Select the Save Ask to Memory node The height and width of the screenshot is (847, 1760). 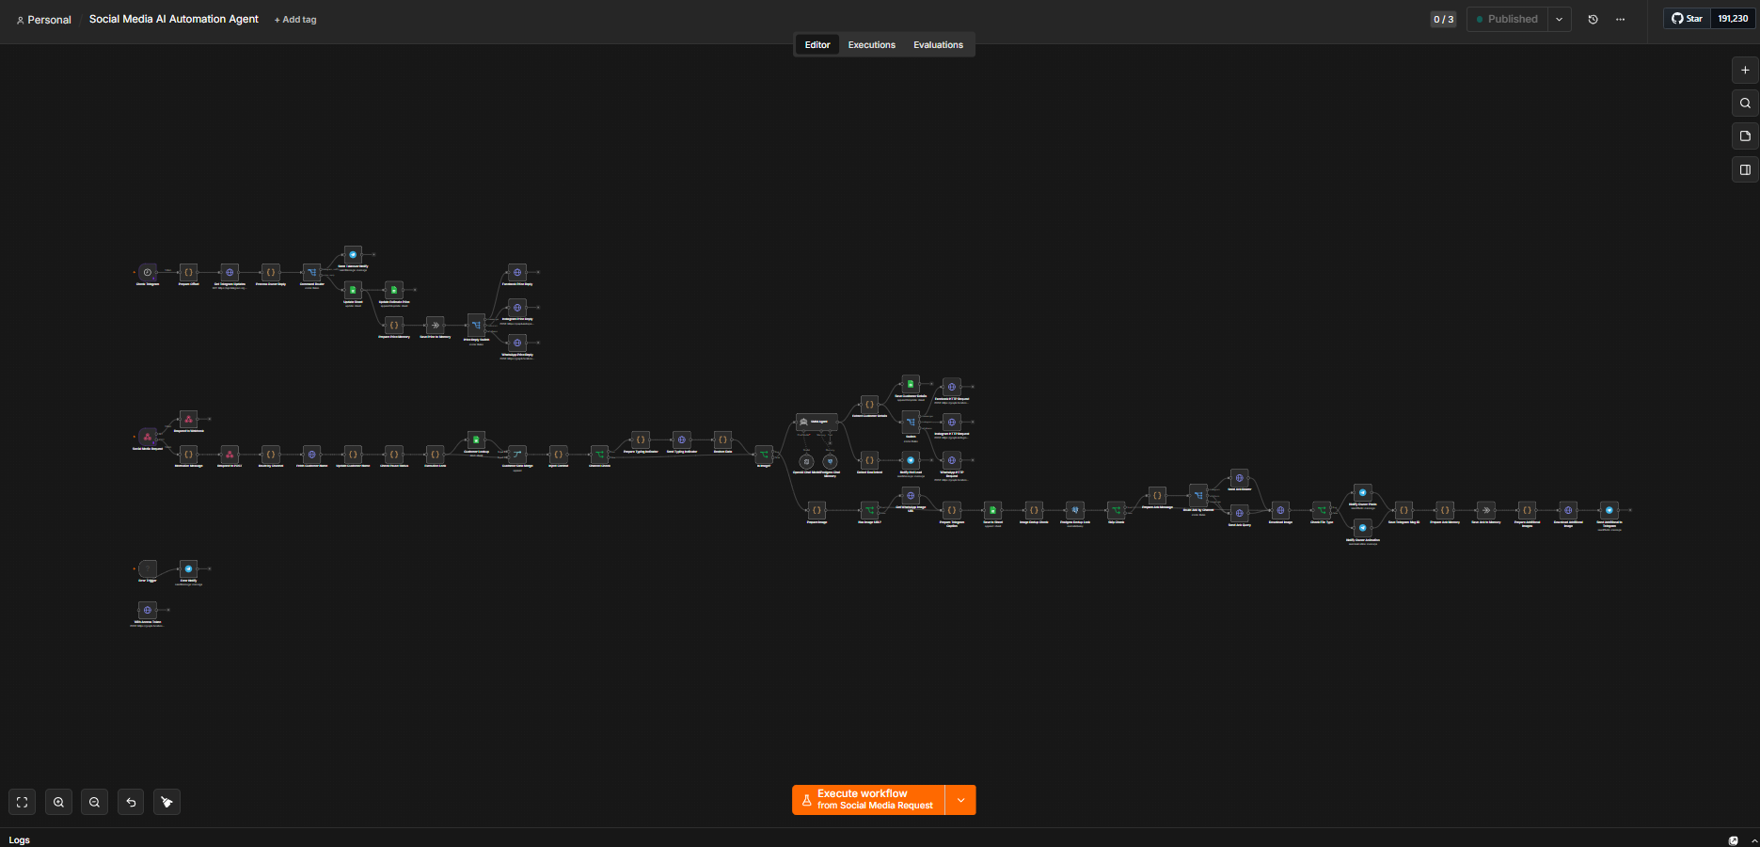1485,510
